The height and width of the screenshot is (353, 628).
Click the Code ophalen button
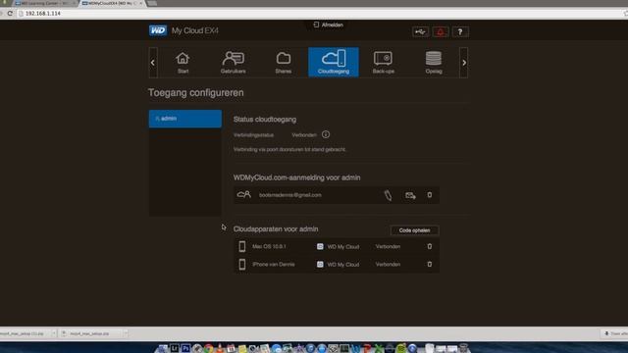[414, 230]
